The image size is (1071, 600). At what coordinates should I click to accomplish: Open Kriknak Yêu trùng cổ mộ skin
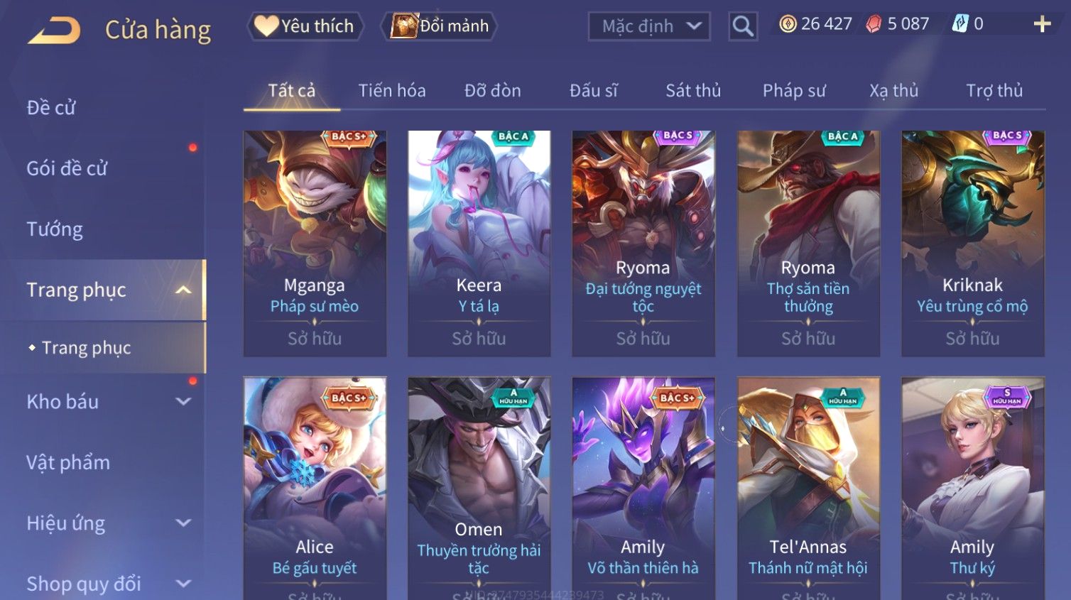972,244
